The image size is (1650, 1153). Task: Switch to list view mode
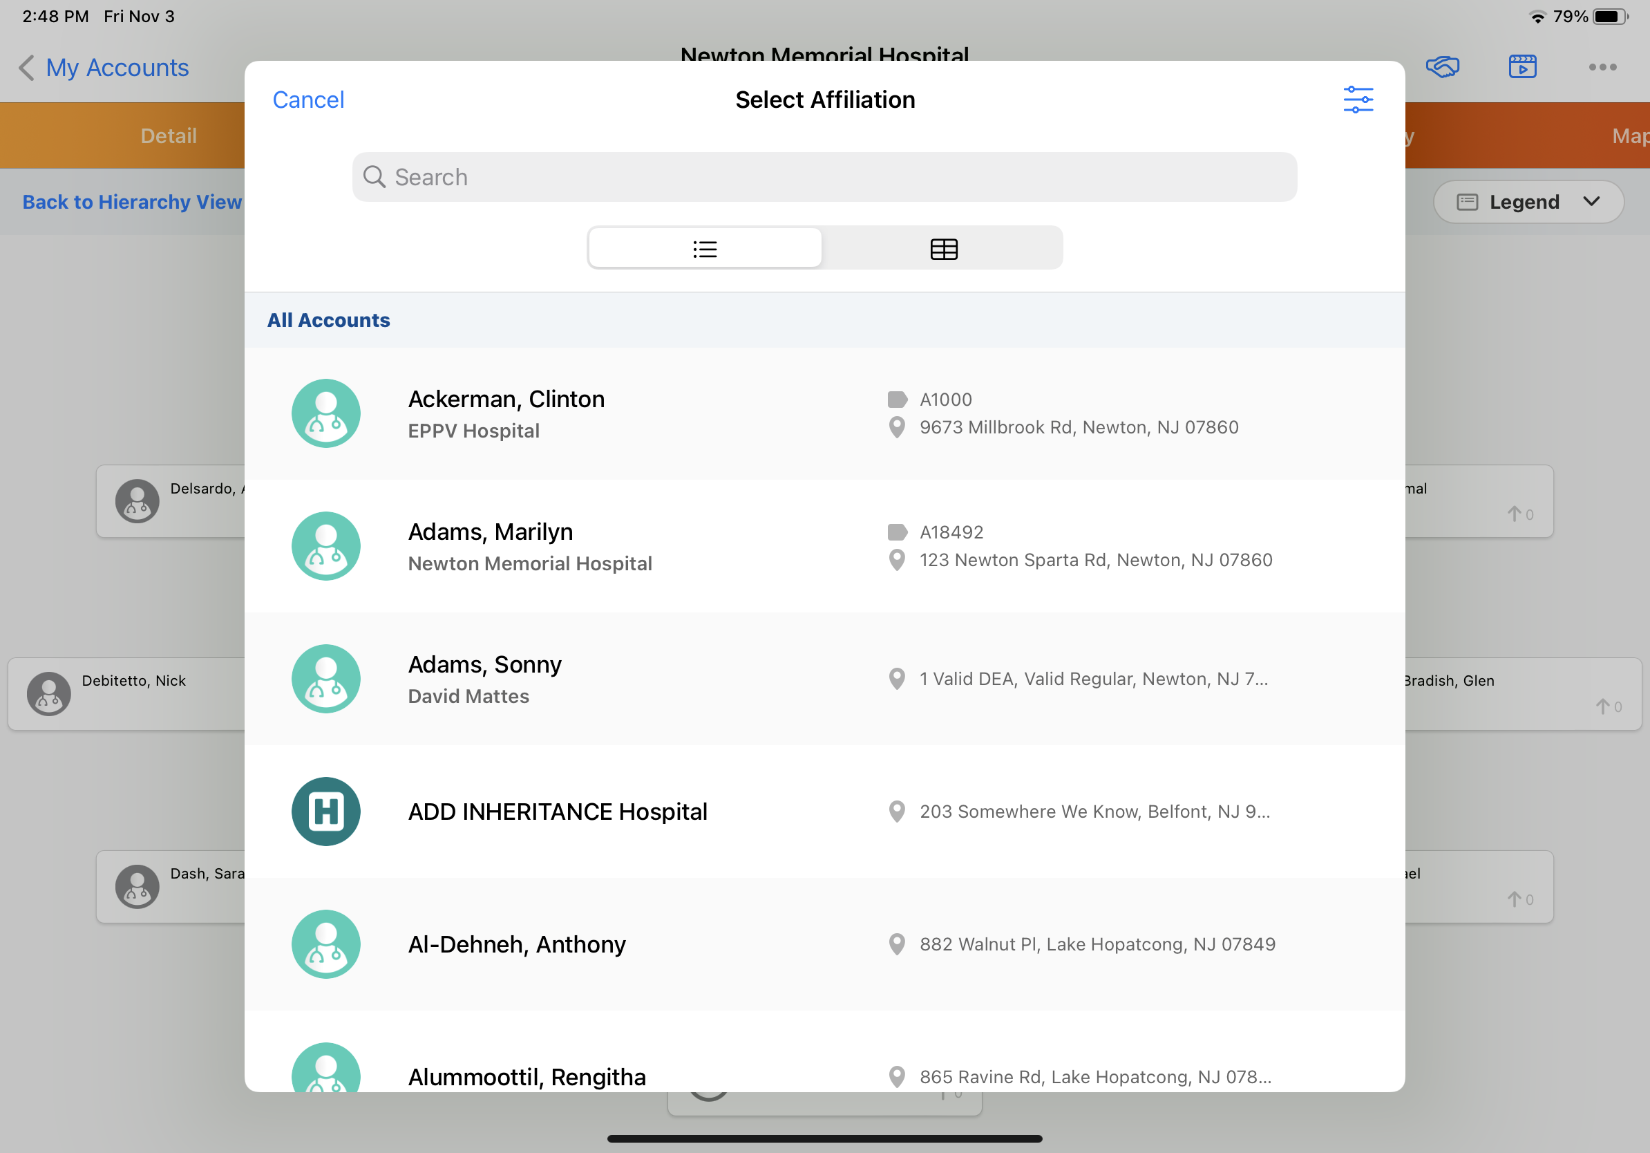pos(705,249)
